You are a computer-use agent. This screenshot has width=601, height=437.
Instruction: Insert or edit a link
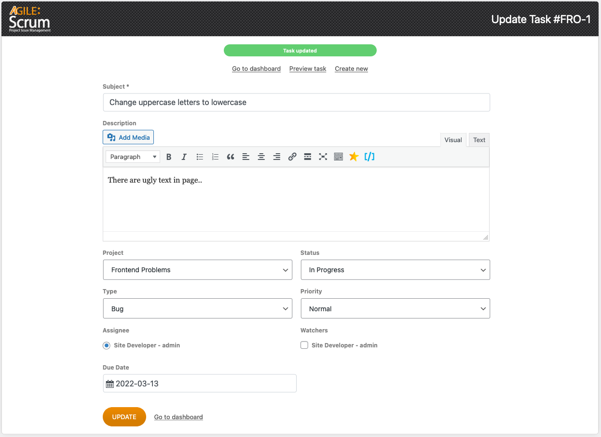pyautogui.click(x=292, y=157)
